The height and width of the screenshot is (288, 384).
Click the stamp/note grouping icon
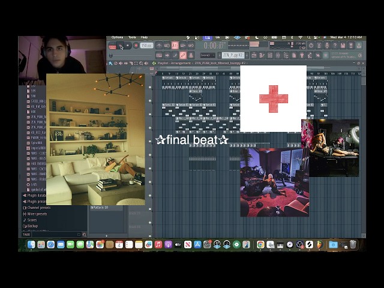point(191,55)
